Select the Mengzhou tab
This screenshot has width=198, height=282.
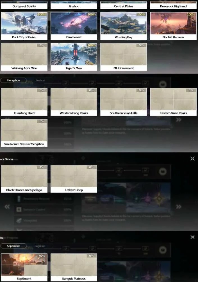pyautogui.click(x=13, y=80)
